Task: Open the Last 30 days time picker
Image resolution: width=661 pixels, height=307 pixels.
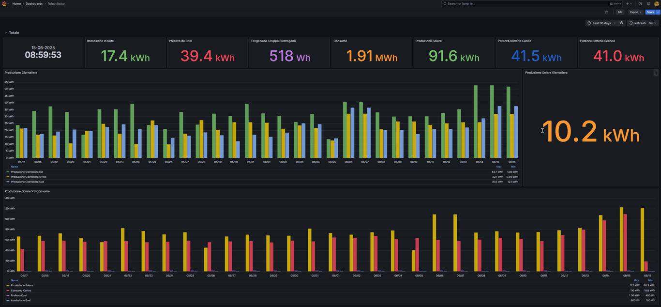Action: [601, 23]
